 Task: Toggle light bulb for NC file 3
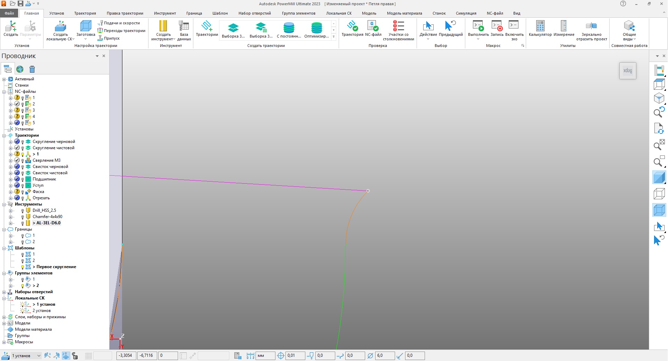(23, 111)
